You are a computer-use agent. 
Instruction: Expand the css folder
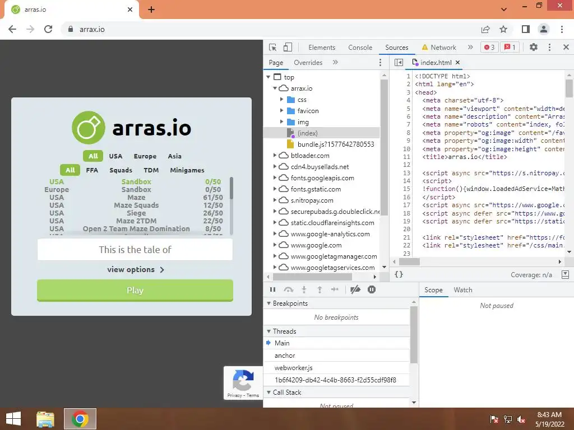(281, 100)
